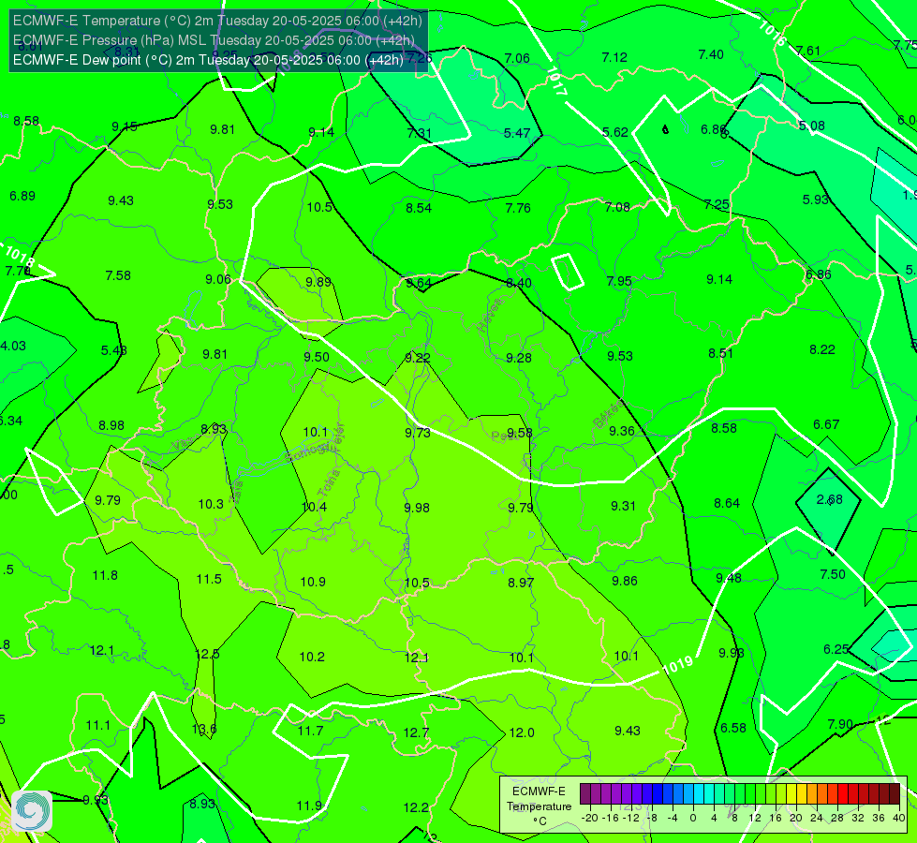Click the 9.58 temperature value

(519, 433)
